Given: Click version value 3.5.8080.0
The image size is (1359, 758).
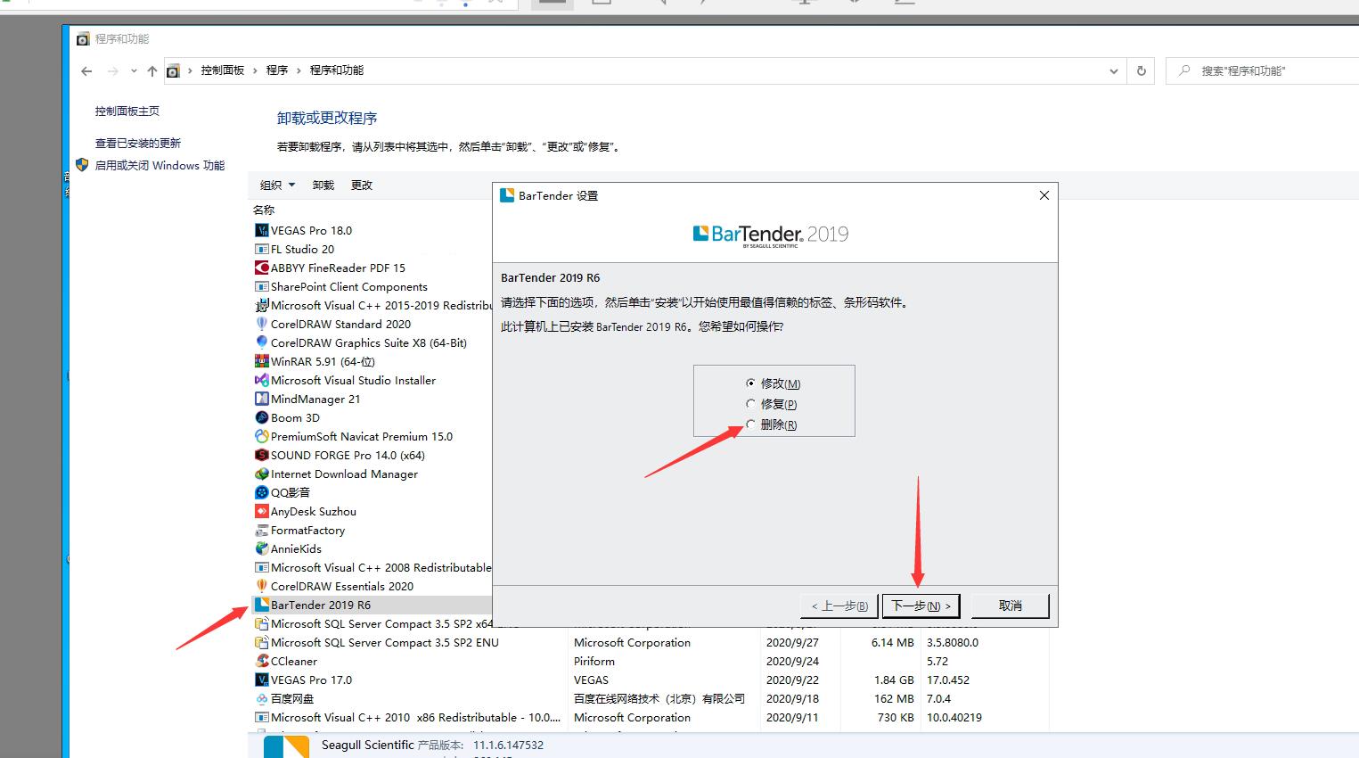Looking at the screenshot, I should 953,643.
